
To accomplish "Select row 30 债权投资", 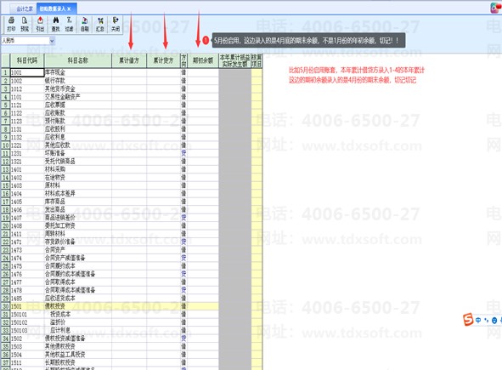I will point(110,306).
